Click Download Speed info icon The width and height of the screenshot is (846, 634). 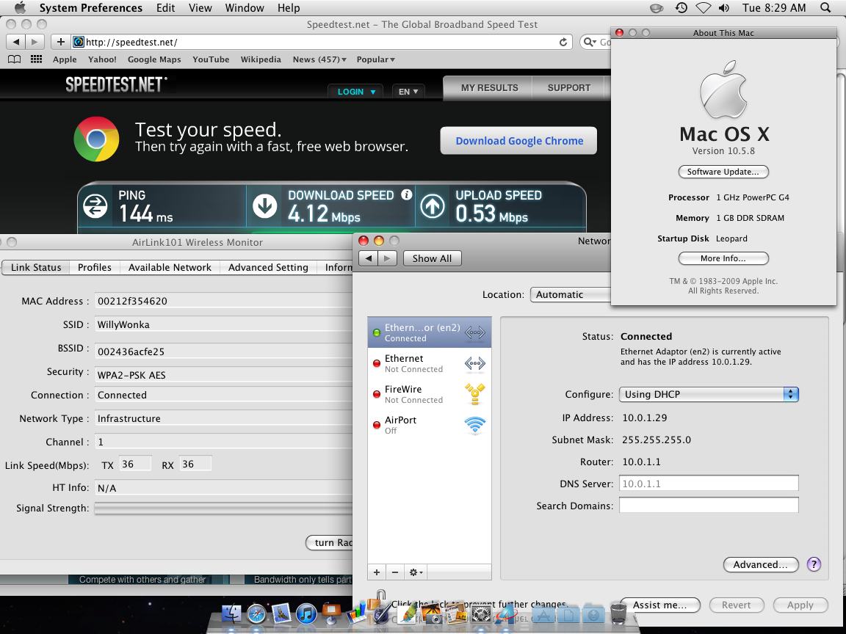point(406,194)
